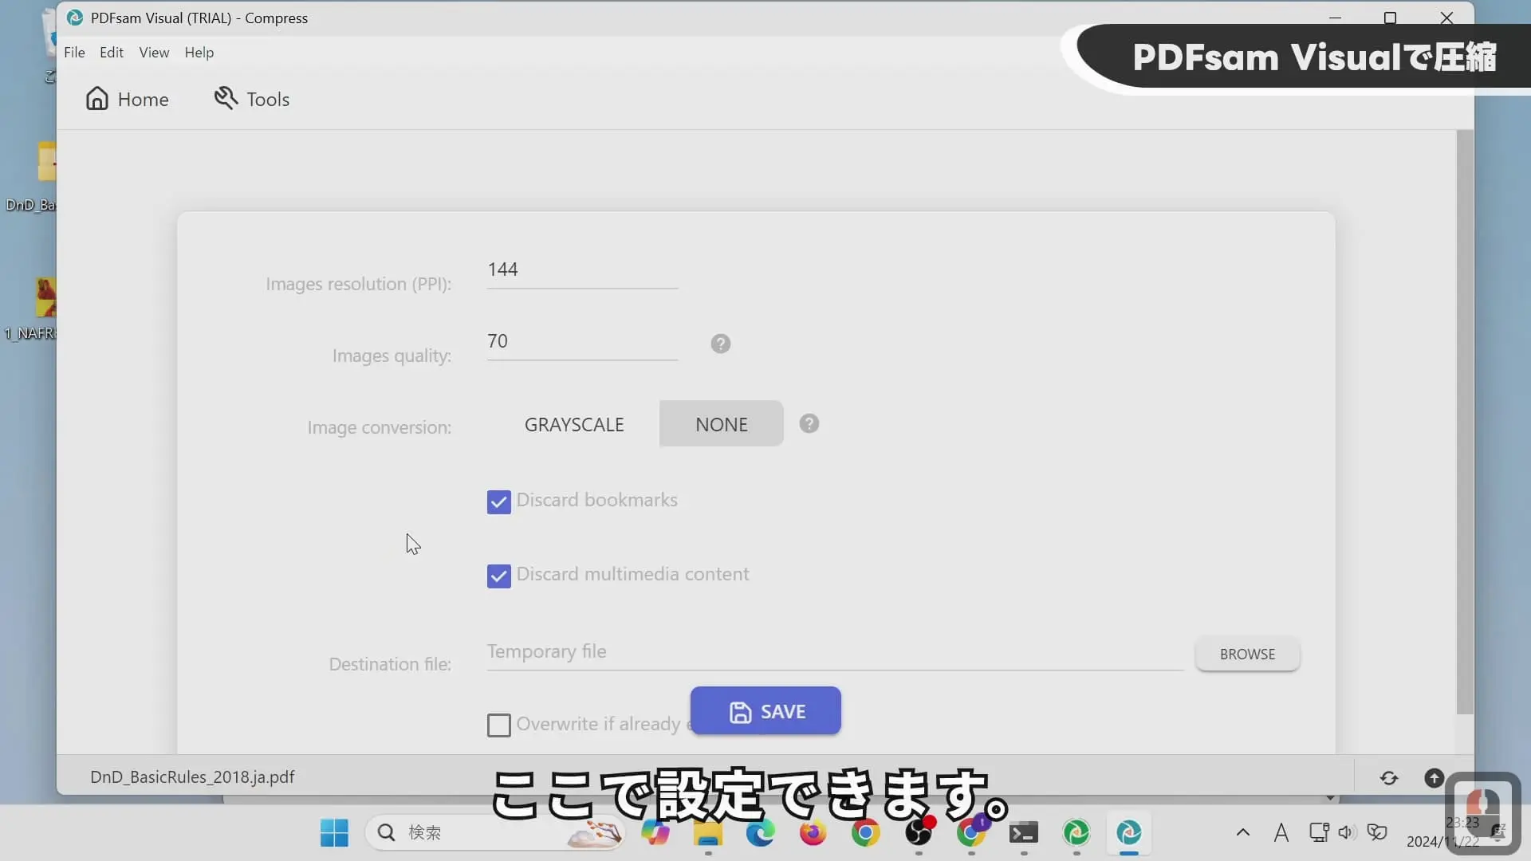Viewport: 1531px width, 861px height.
Task: Click the PDFsam Visual app icon
Action: coord(1129,832)
